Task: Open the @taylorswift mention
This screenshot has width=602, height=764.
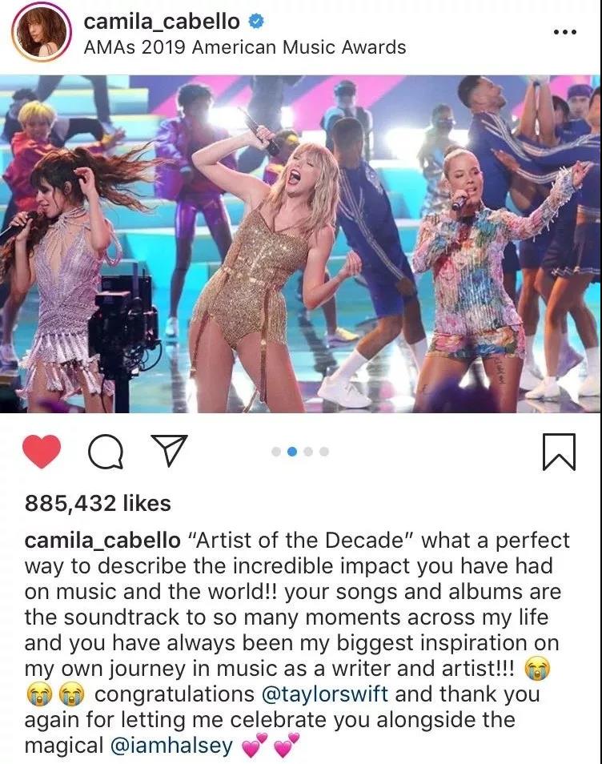Action: 325,694
